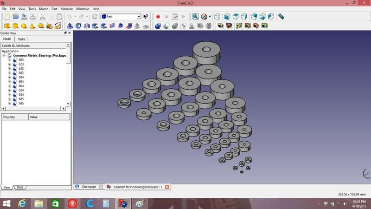
Task: Open the draw style dropdown arrow
Action: point(210,17)
